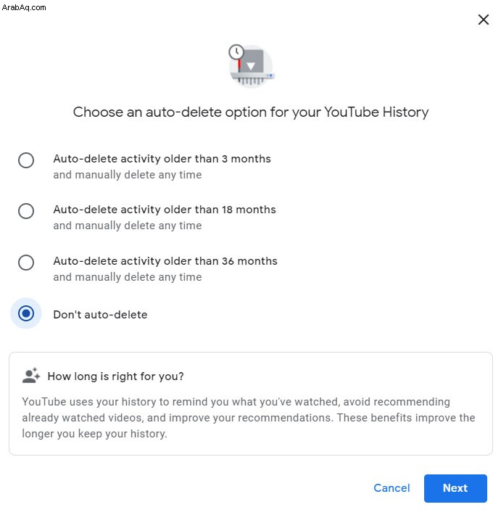Select the 36 months auto-delete radio button
This screenshot has height=515, width=501.
(26, 263)
